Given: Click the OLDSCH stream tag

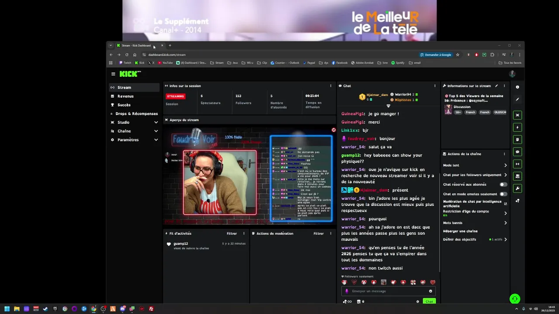Looking at the screenshot, I should [500, 112].
